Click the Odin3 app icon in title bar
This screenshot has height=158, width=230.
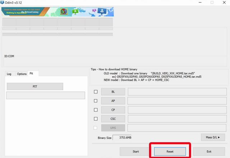3,3
